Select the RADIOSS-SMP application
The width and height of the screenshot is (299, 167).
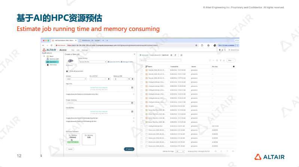(x=53, y=59)
